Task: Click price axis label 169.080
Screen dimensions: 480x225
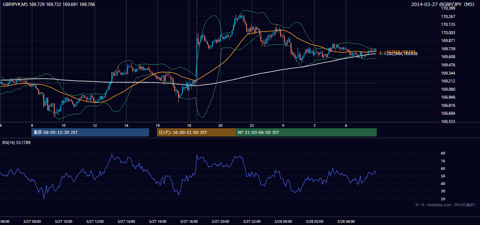Action: coord(448,89)
